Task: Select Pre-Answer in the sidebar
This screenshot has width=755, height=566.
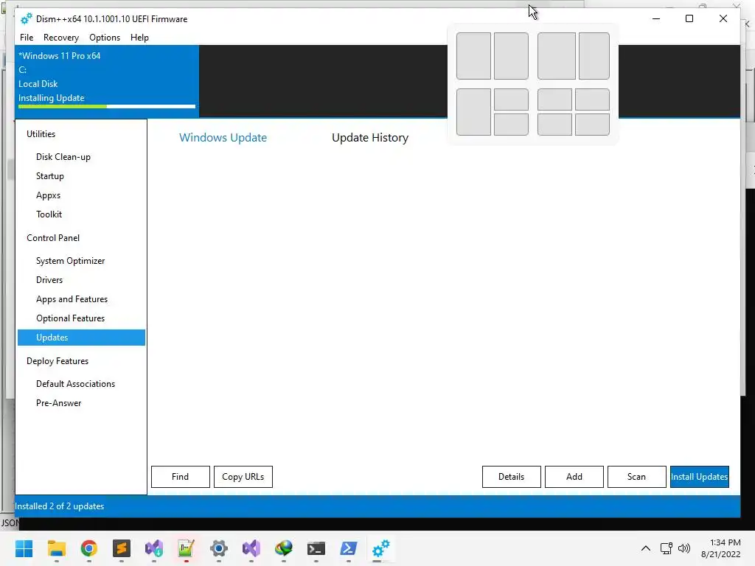Action: coord(58,403)
